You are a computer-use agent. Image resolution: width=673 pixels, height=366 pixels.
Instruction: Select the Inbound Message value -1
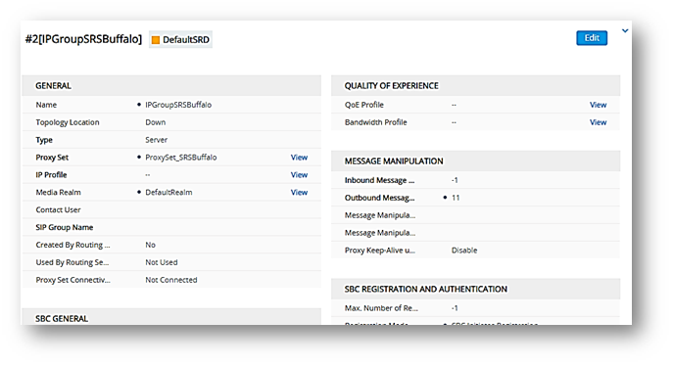[455, 180]
